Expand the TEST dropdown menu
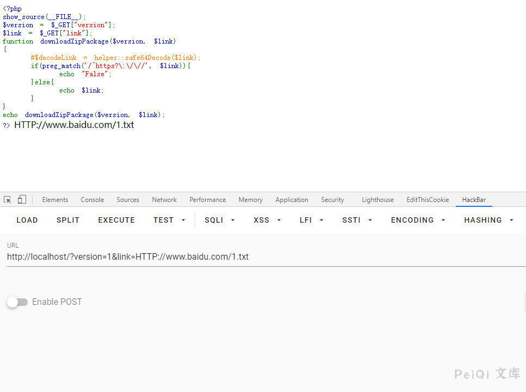The width and height of the screenshot is (526, 392). click(169, 220)
